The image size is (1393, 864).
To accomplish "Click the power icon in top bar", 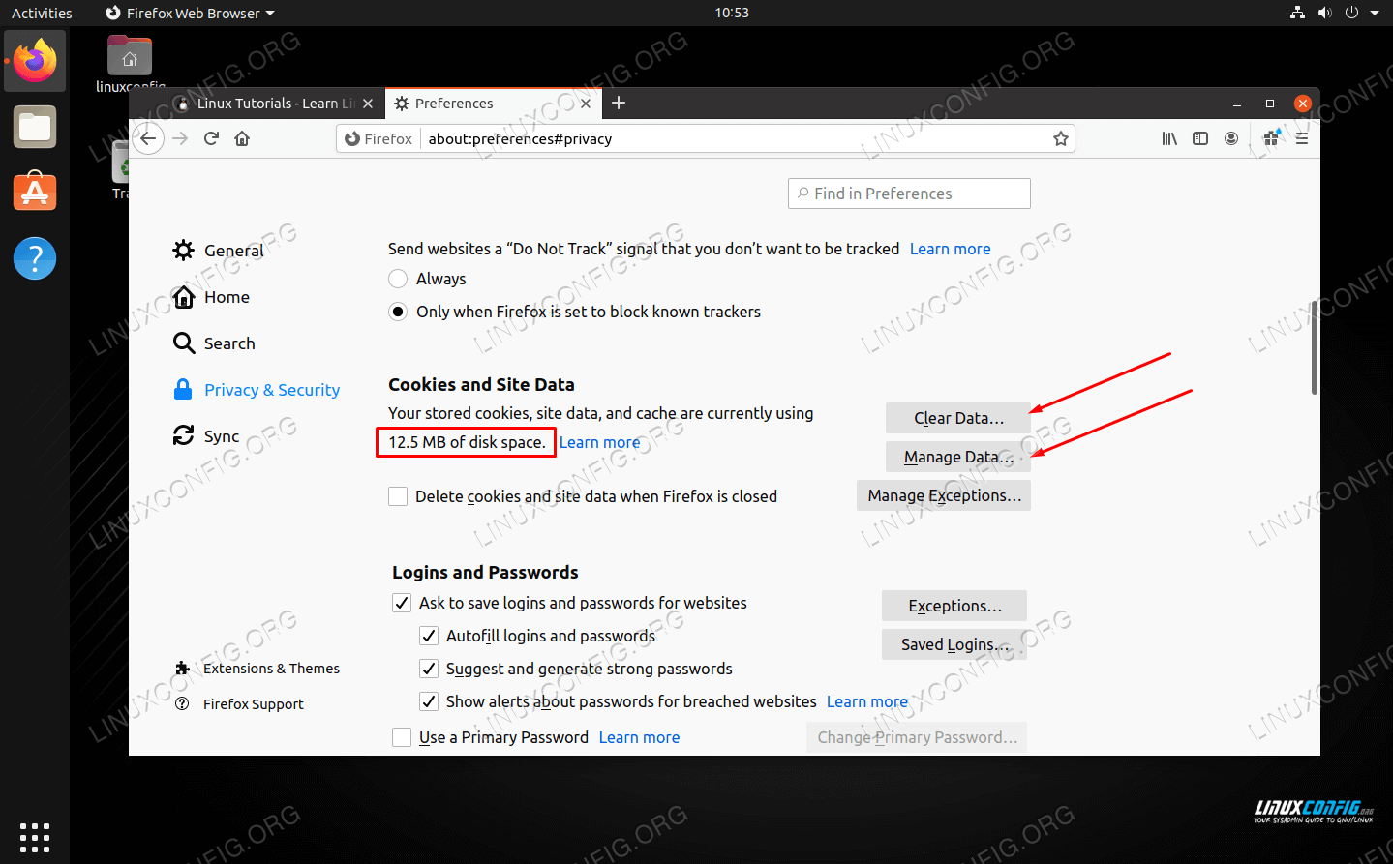I will click(1351, 13).
